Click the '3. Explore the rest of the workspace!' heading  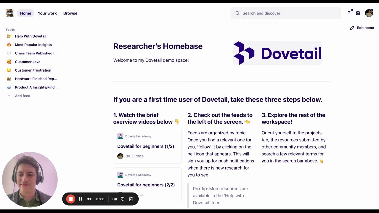tap(293, 118)
